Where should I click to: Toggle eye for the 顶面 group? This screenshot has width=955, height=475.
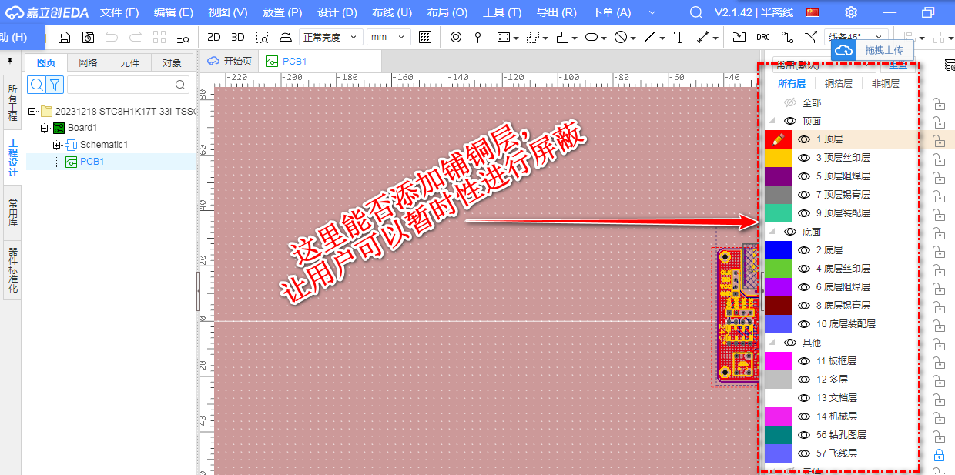[x=789, y=121]
